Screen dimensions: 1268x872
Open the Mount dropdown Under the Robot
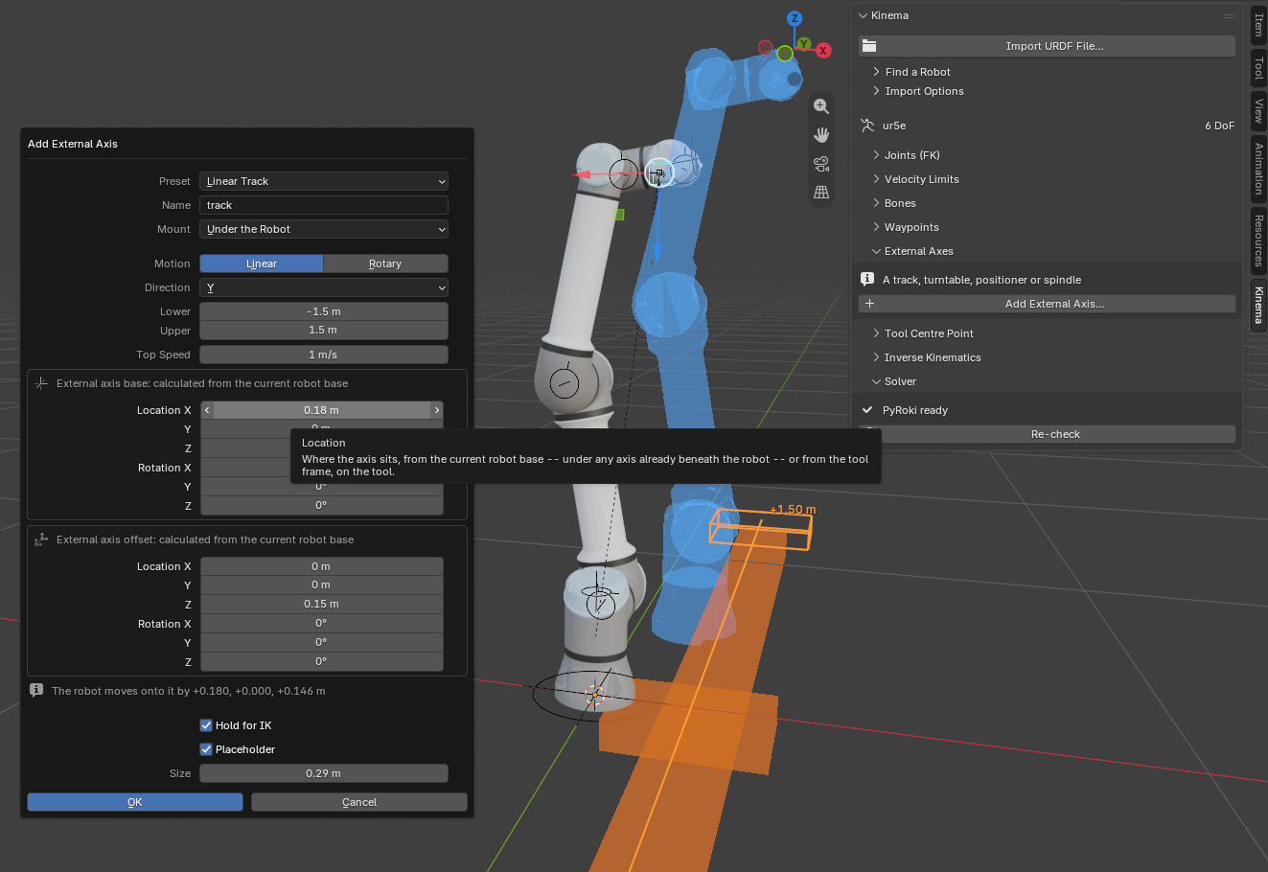324,229
